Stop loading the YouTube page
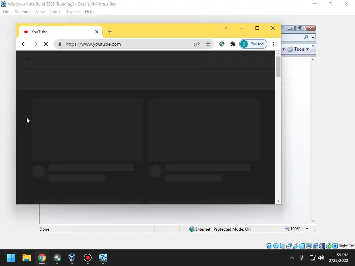Screen dimensions: 355x266 46,44
